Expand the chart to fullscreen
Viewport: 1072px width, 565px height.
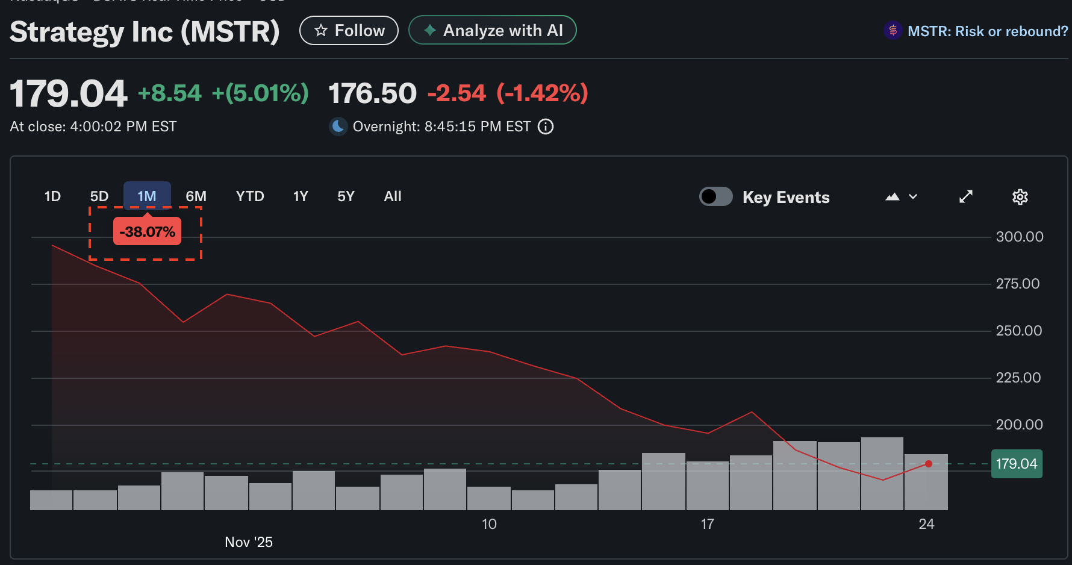(x=966, y=196)
